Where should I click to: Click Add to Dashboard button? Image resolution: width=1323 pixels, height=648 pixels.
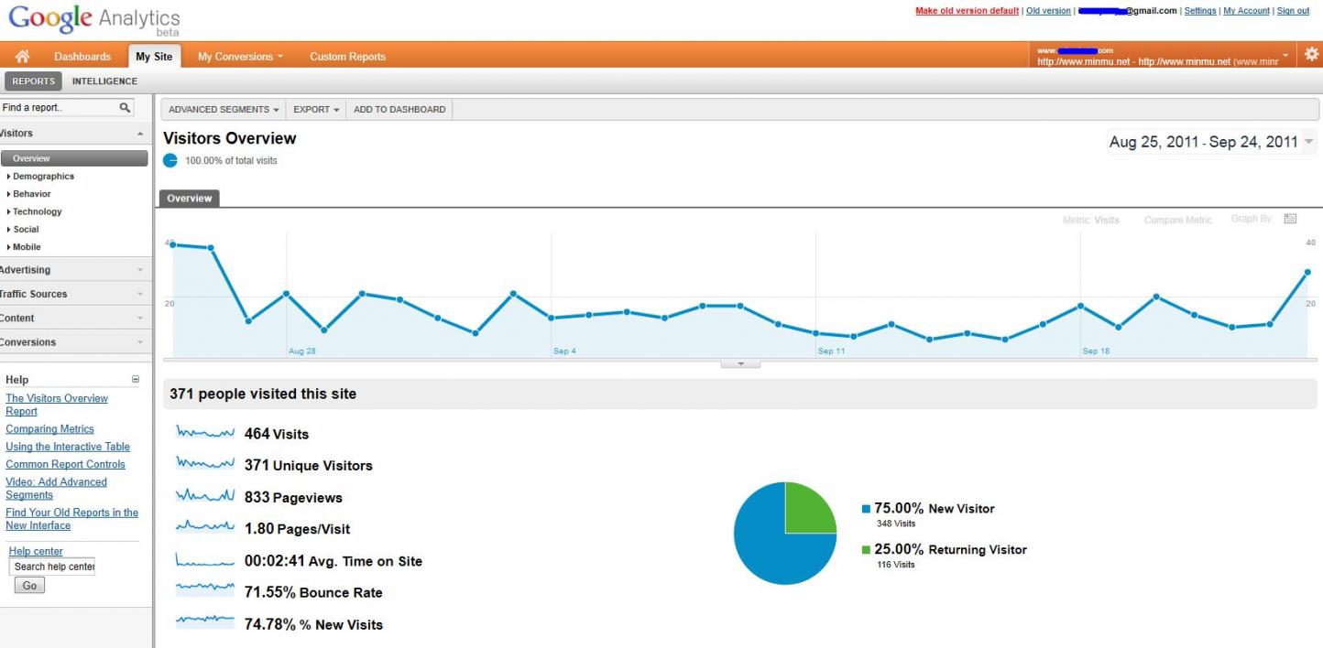tap(399, 109)
